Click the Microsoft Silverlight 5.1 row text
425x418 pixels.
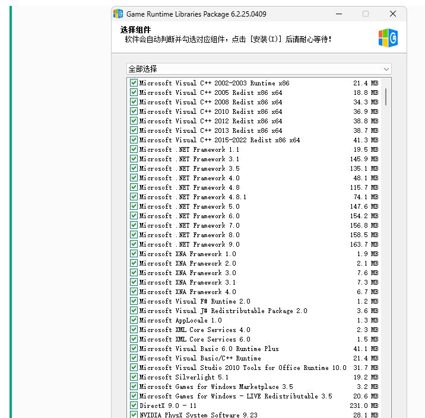pos(184,377)
